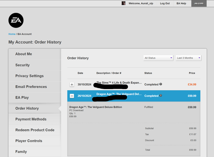Open Email Preferences

35,87
